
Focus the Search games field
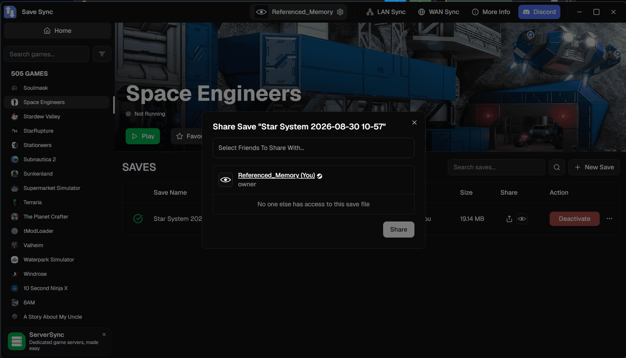click(47, 54)
